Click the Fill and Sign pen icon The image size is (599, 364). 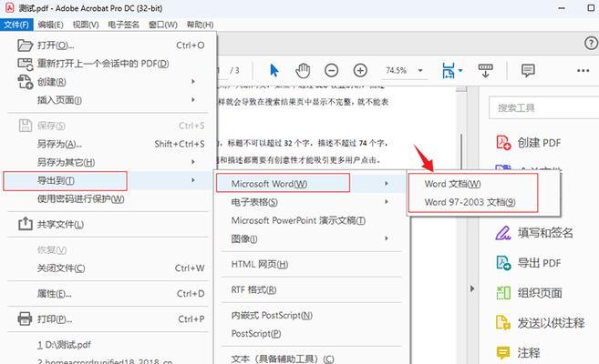coord(503,232)
